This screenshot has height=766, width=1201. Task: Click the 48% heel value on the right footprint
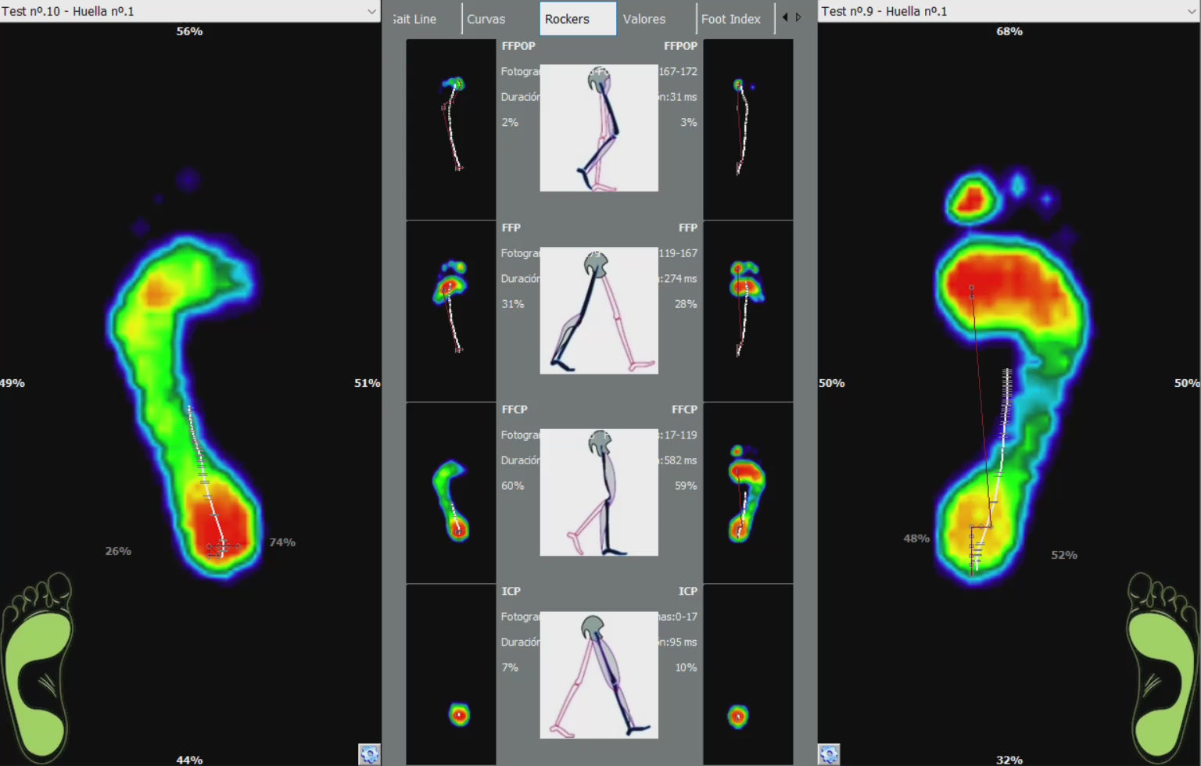916,539
